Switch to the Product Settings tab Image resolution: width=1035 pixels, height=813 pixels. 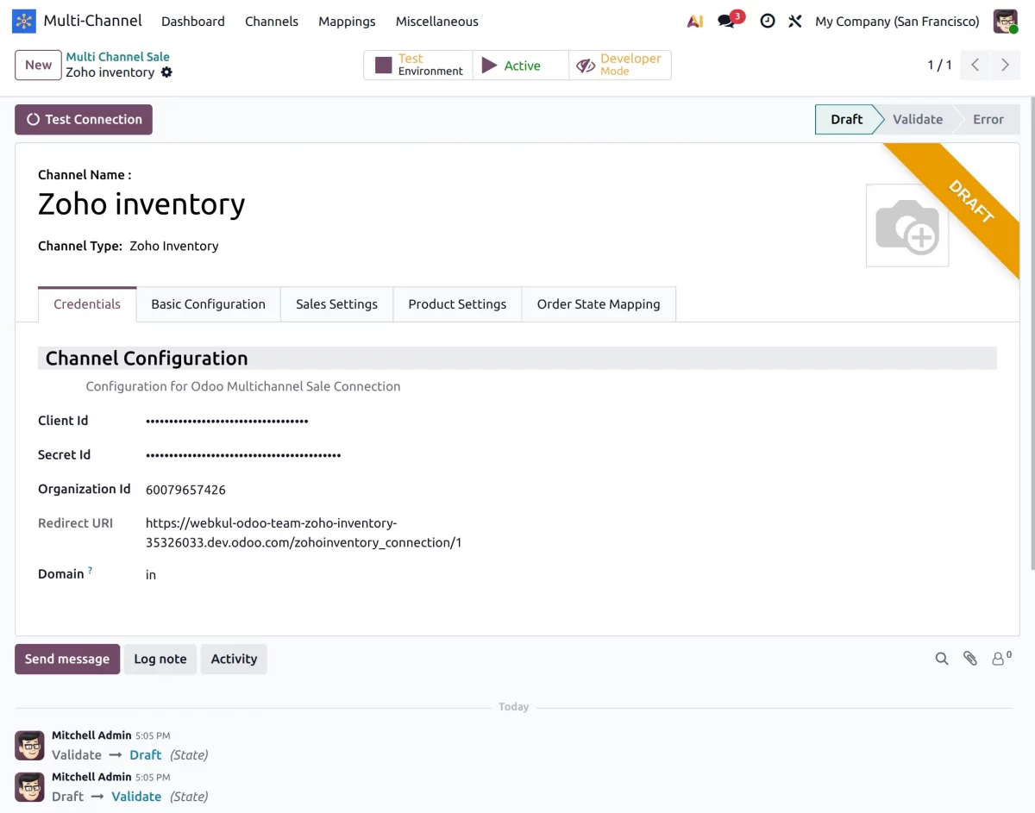(457, 304)
